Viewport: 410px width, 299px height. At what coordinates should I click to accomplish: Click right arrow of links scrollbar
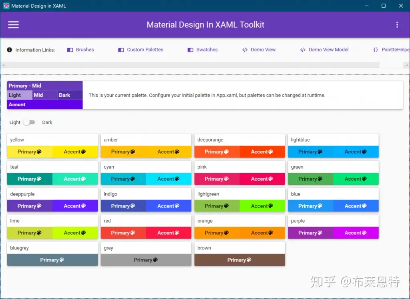click(406, 65)
